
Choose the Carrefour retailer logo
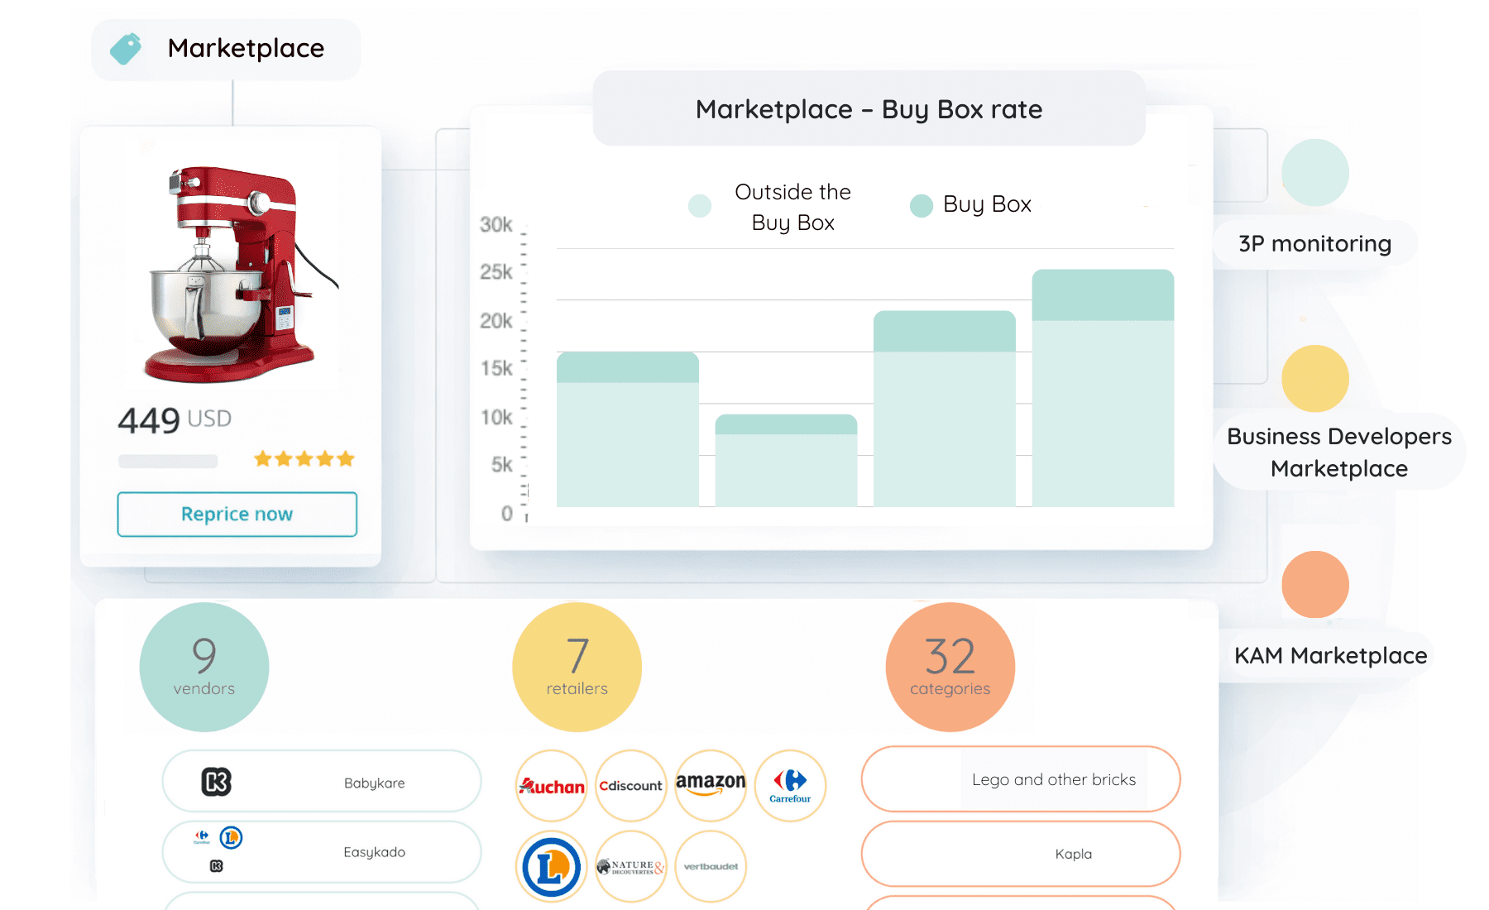[790, 785]
